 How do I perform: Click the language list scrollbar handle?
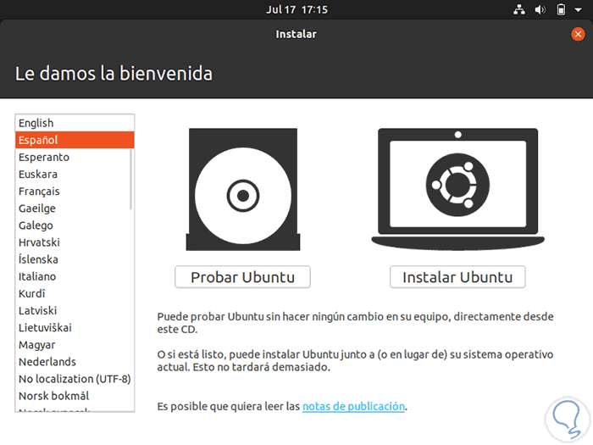(130, 179)
